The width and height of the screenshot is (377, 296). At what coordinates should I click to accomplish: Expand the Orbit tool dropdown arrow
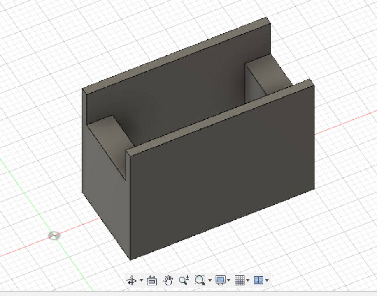point(140,281)
